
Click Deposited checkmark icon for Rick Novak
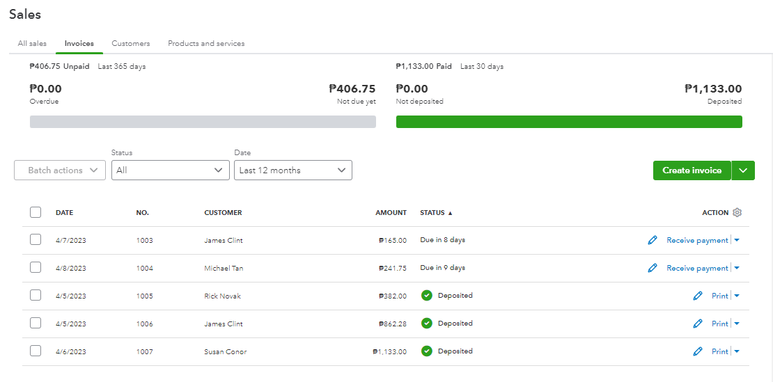coord(427,296)
